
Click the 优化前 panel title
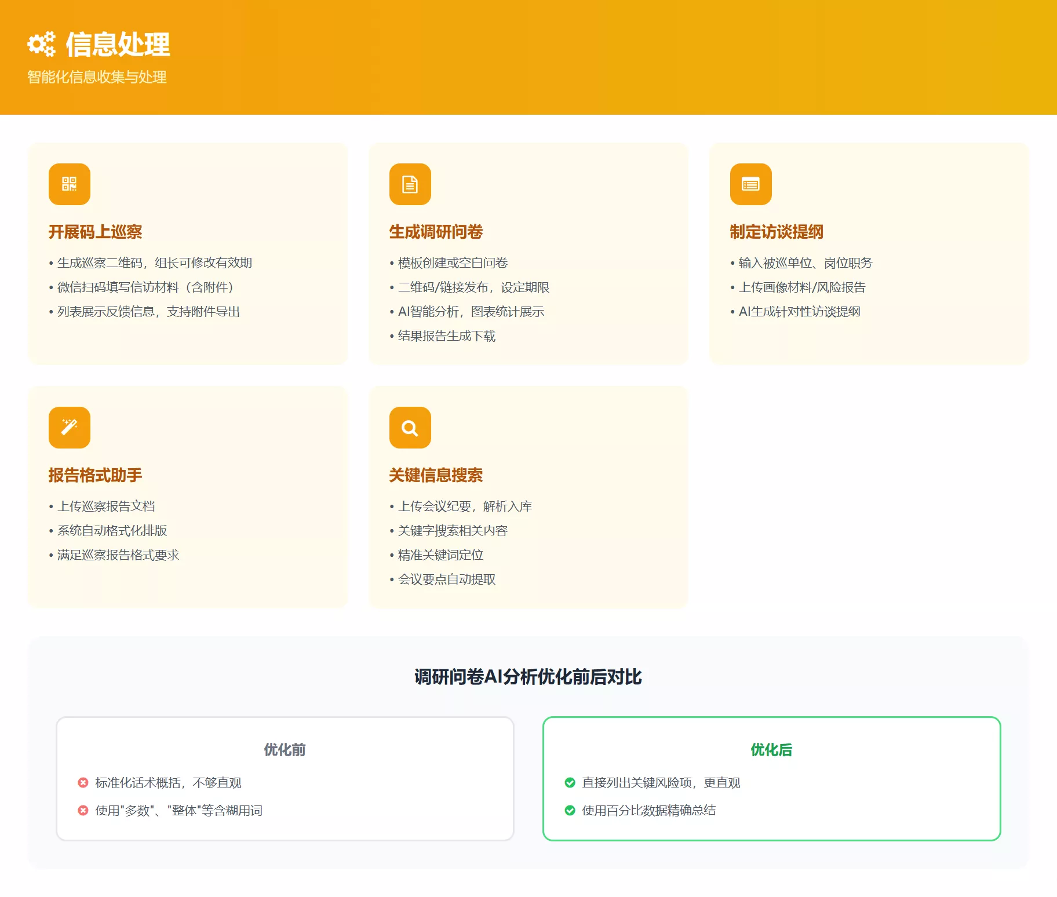(x=285, y=750)
